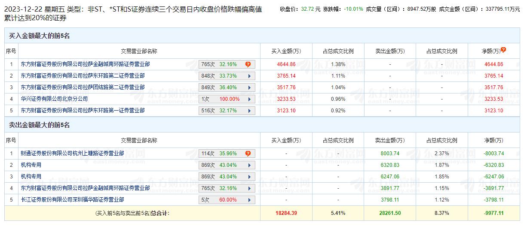Open the 华兴证券有限公司北京分公司 link
The height and width of the screenshot is (226, 524).
[54, 99]
